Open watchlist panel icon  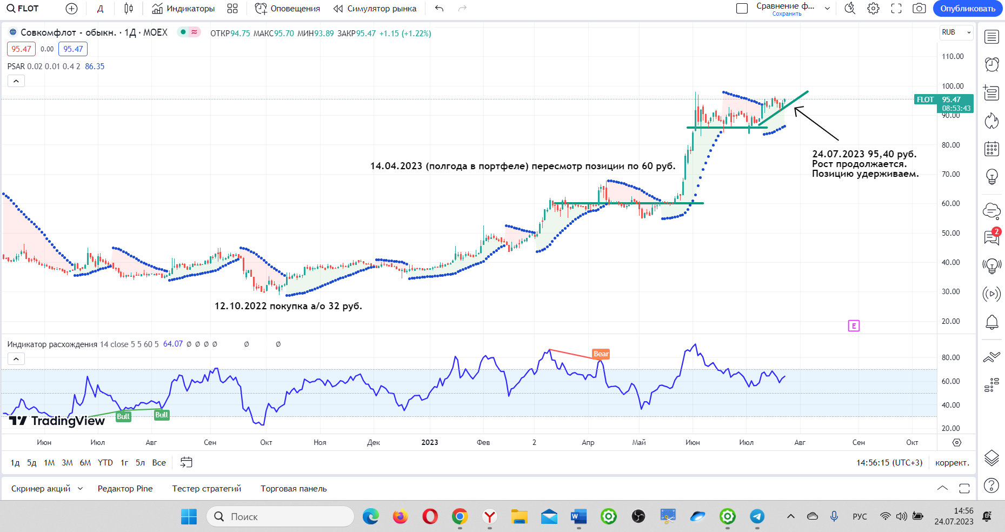991,37
